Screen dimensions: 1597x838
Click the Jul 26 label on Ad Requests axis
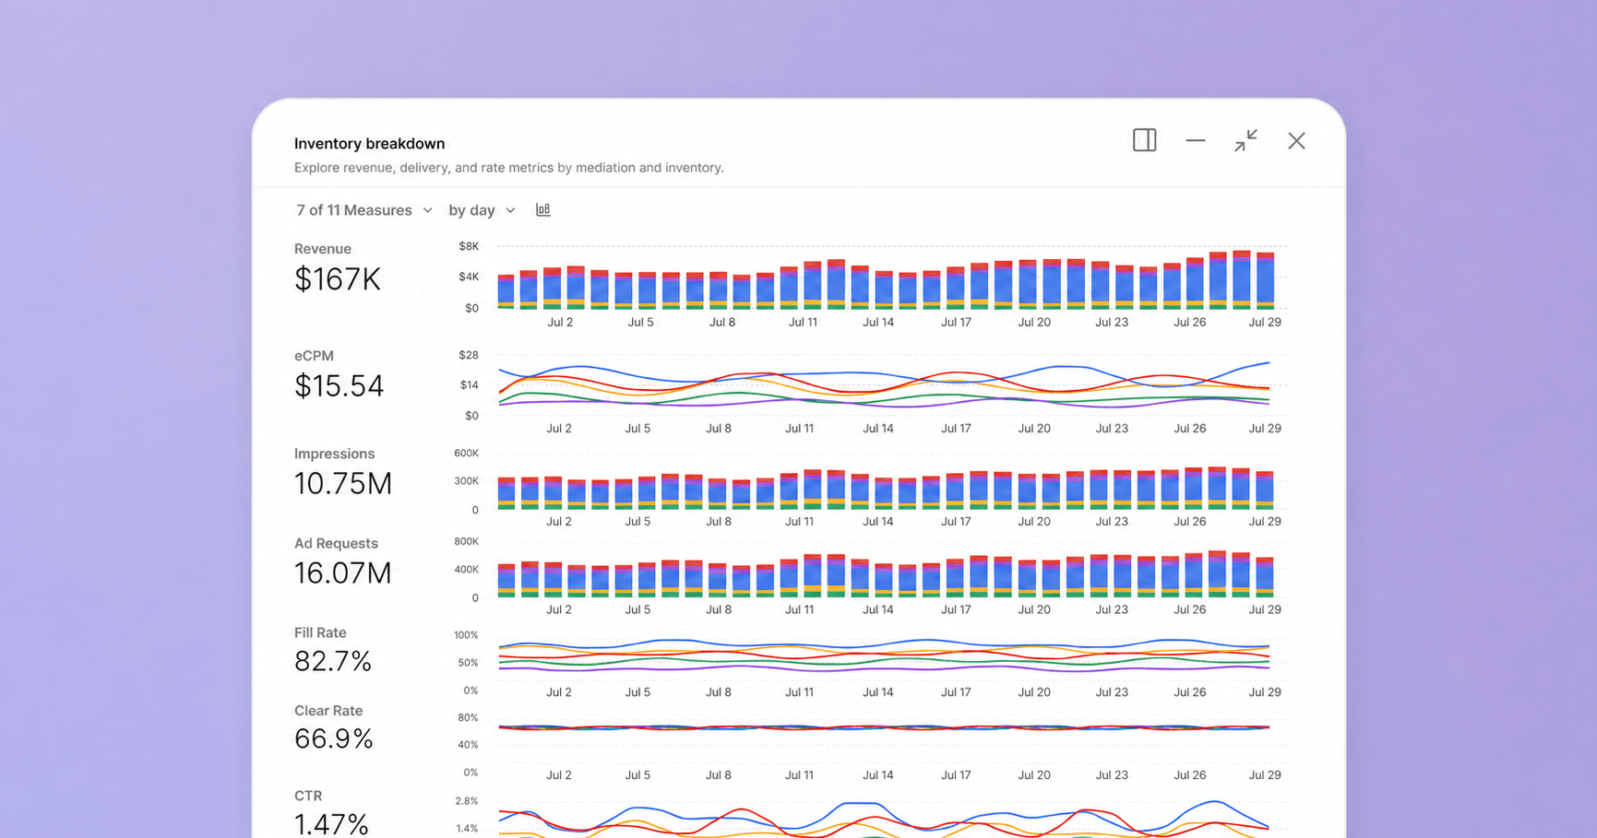point(1189,610)
